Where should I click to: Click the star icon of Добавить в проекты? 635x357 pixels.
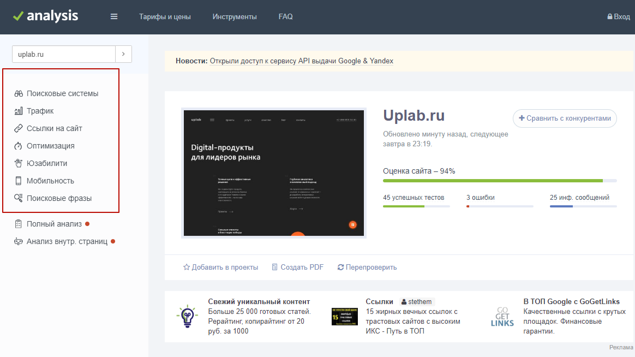point(186,267)
